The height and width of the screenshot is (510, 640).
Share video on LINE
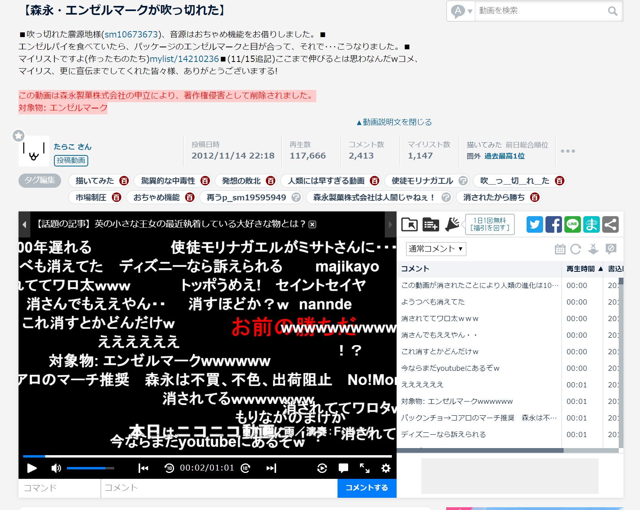572,224
